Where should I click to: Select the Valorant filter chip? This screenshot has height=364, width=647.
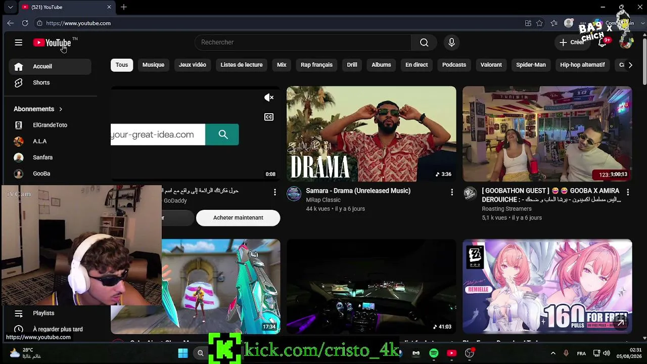[491, 65]
